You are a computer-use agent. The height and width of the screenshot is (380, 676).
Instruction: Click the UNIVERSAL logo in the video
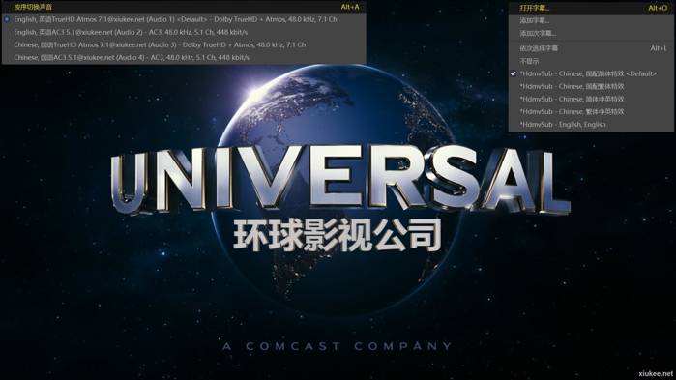click(340, 180)
